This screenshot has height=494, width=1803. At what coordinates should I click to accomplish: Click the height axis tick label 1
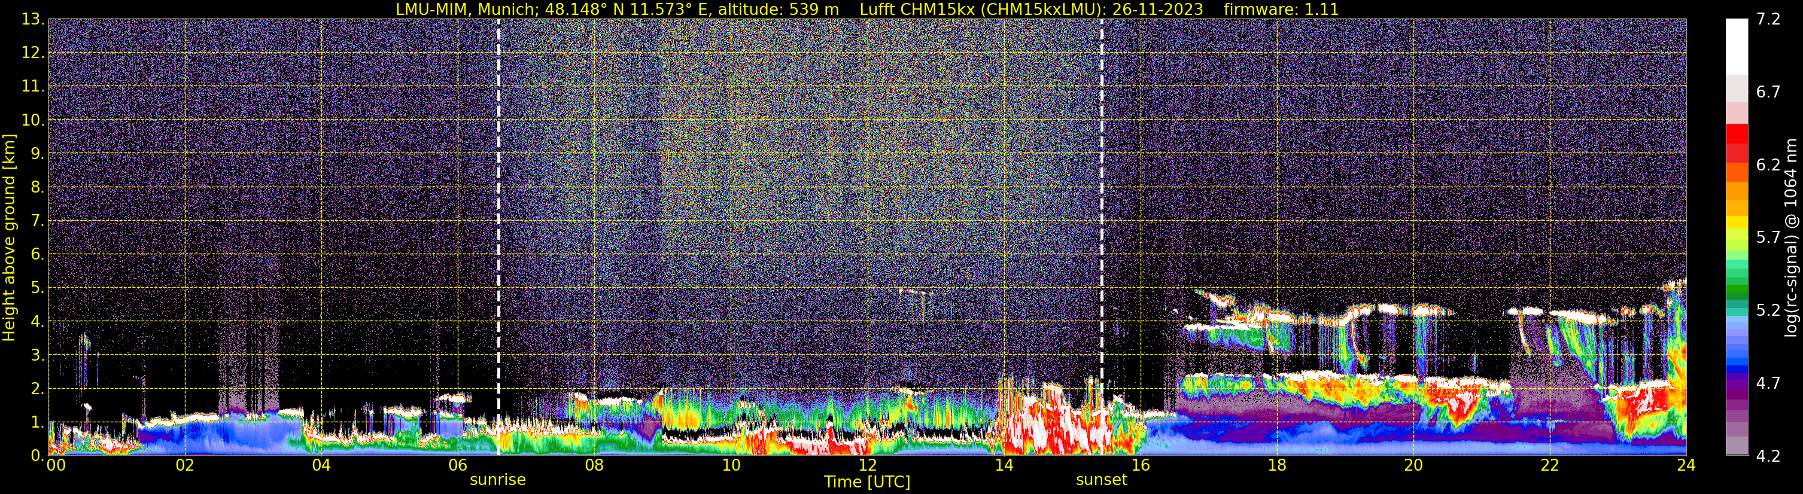[37, 422]
